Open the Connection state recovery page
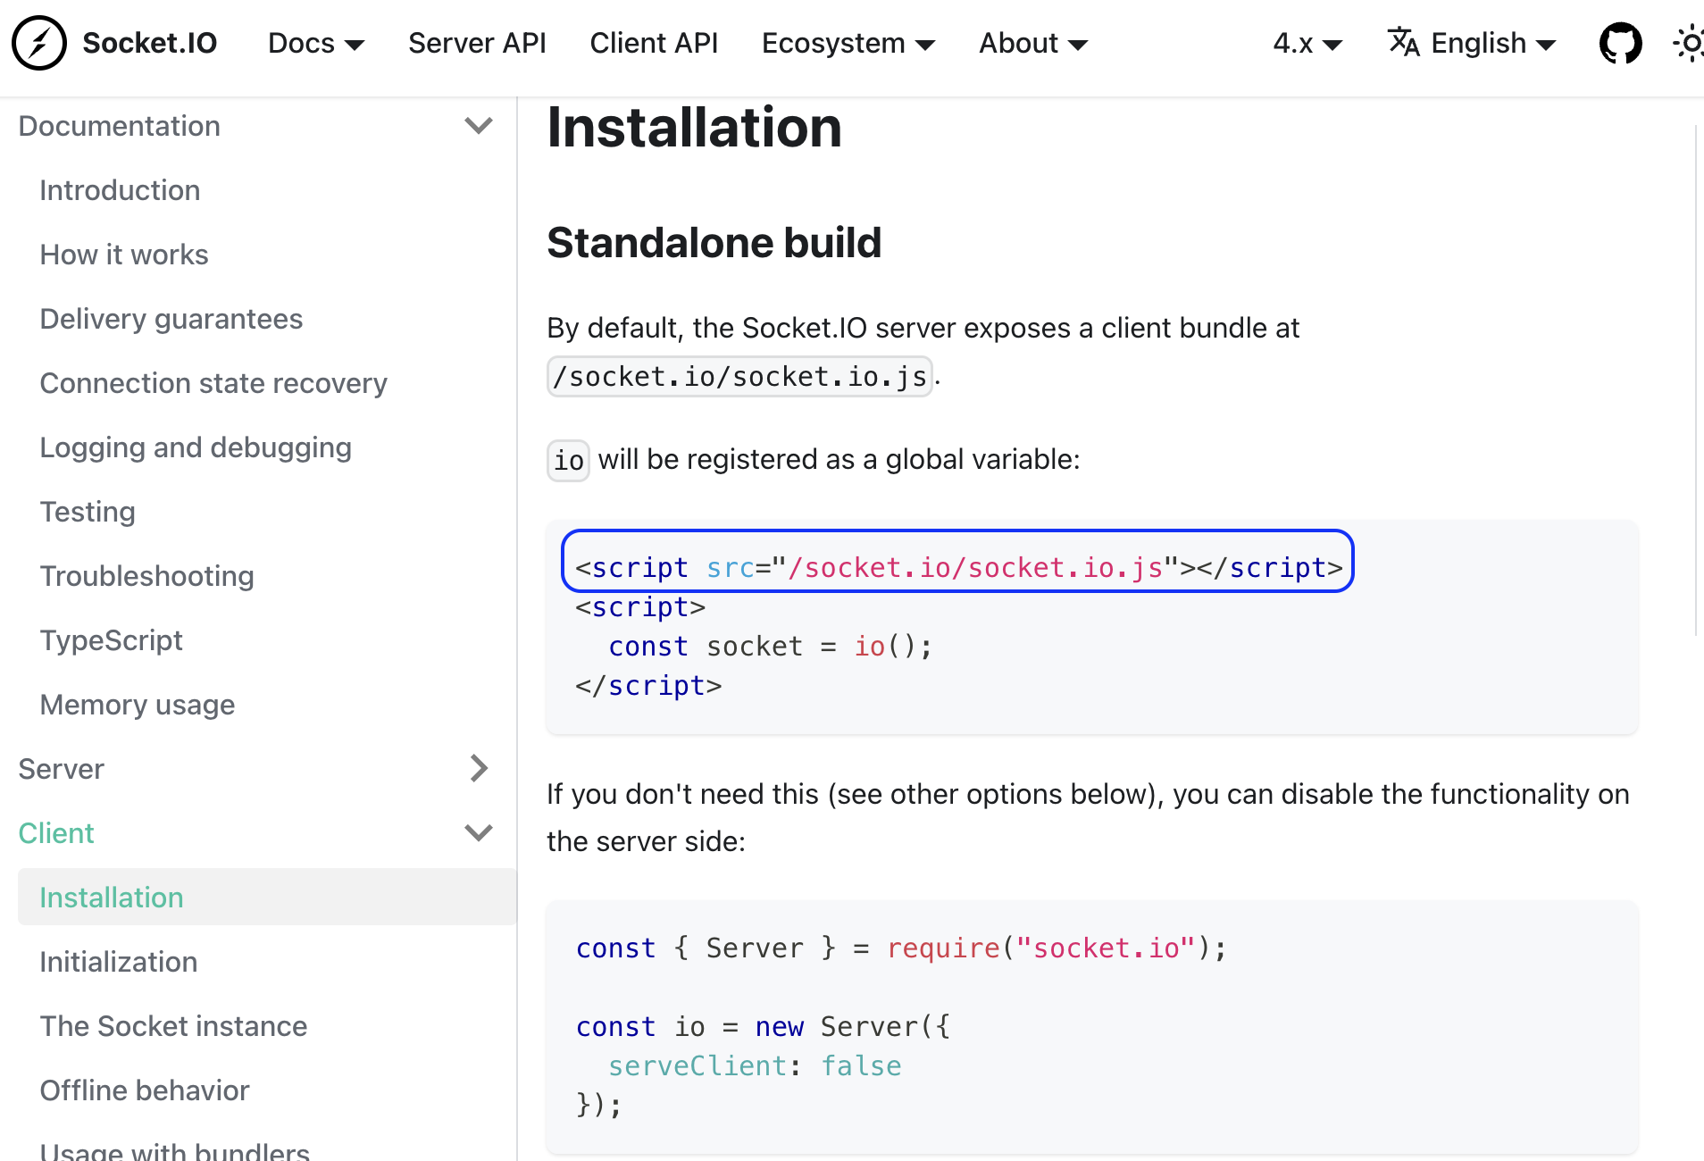Screen dimensions: 1704x1161 [x=213, y=382]
